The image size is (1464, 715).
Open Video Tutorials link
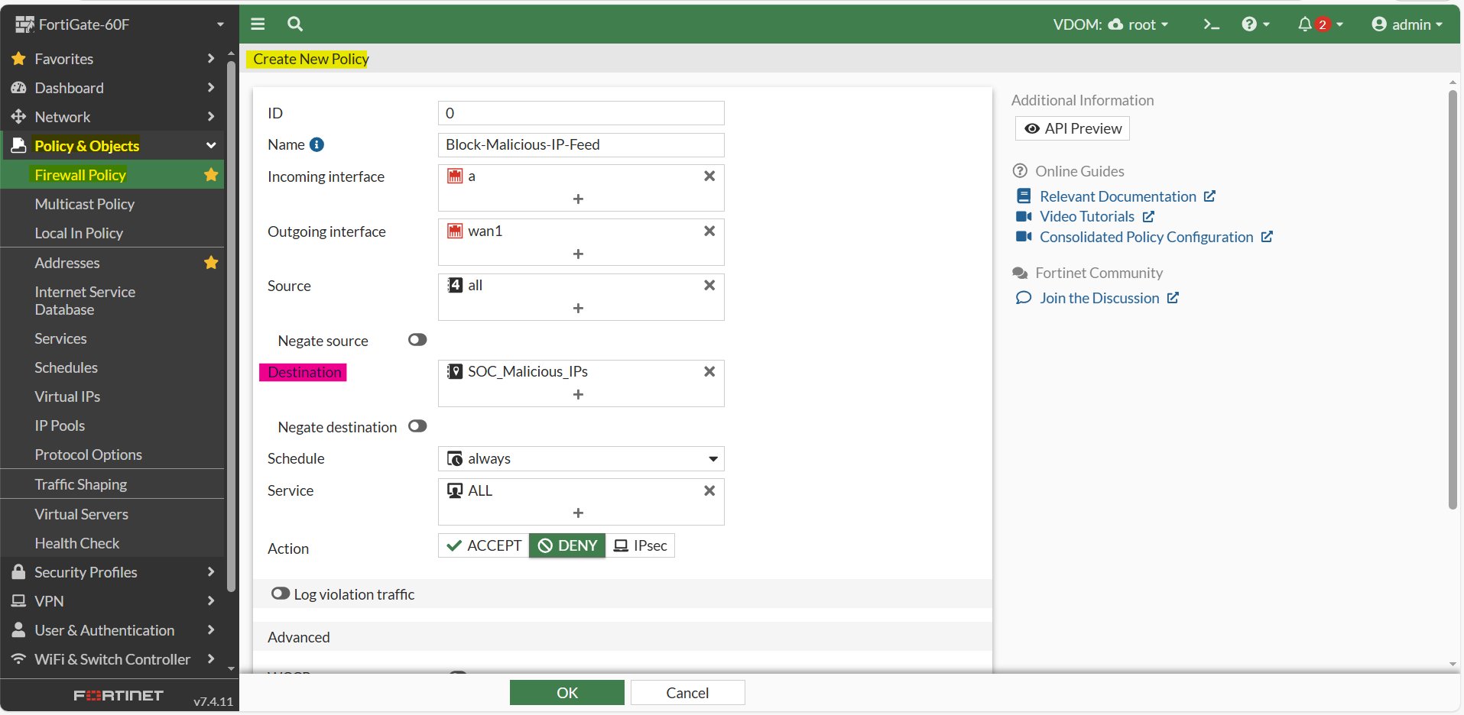[x=1086, y=216]
